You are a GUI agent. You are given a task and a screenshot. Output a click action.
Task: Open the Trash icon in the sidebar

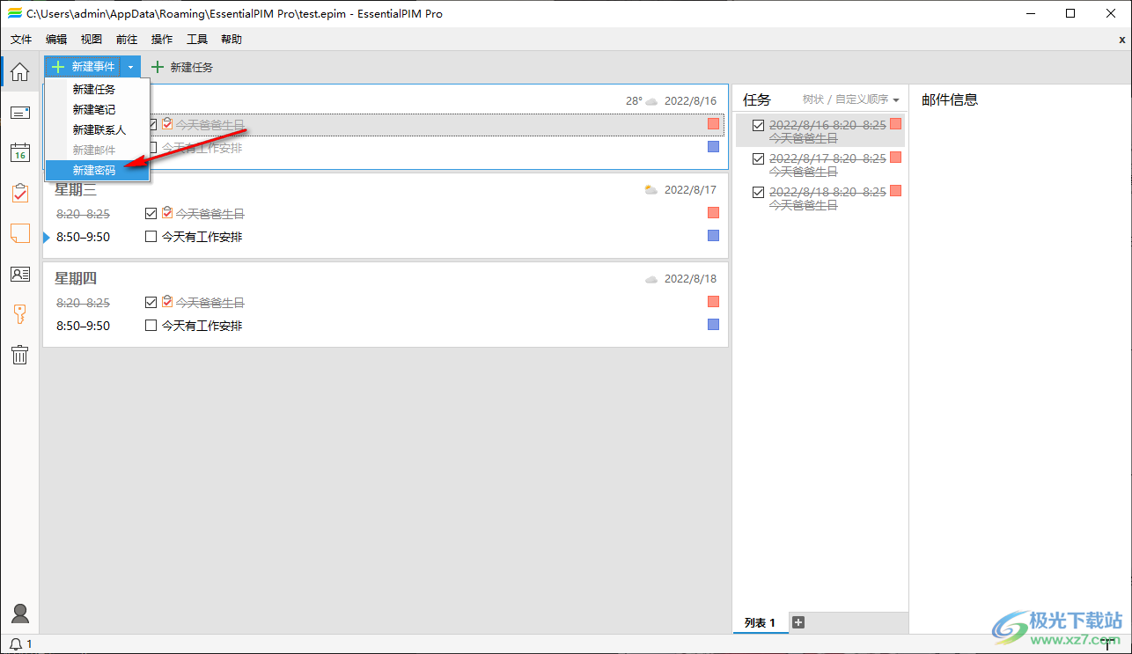tap(19, 355)
